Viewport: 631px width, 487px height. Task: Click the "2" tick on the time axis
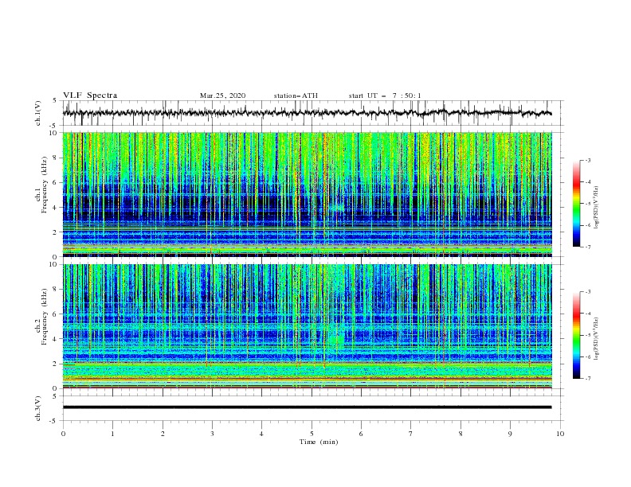pos(163,434)
